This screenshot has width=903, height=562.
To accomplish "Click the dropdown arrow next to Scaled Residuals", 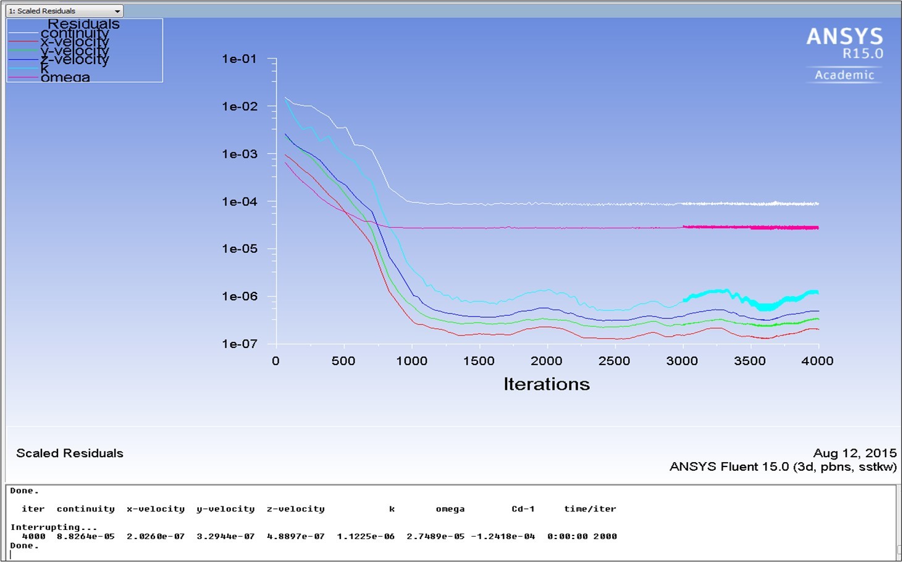I will point(117,10).
